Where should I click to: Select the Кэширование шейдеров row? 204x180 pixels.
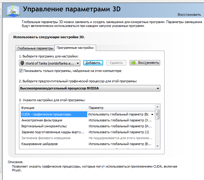click(x=87, y=144)
